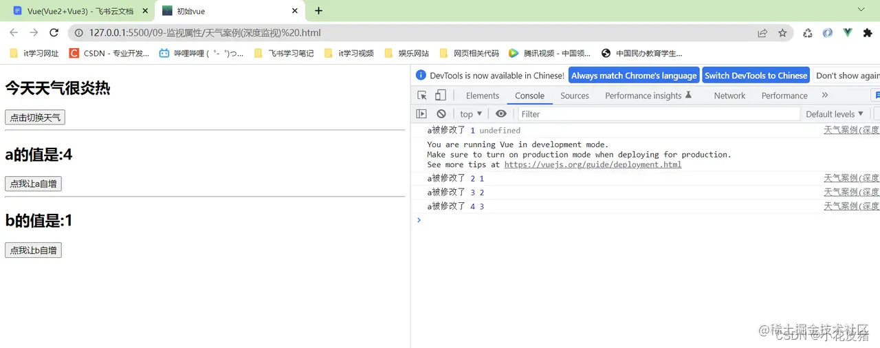
Task: Reload the current page
Action: point(54,33)
